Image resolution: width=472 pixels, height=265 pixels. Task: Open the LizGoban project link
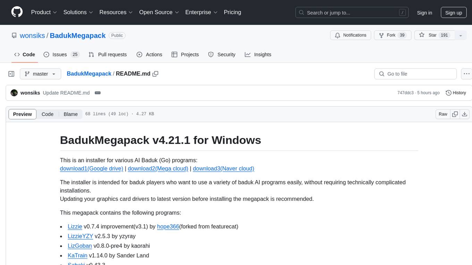(80, 246)
